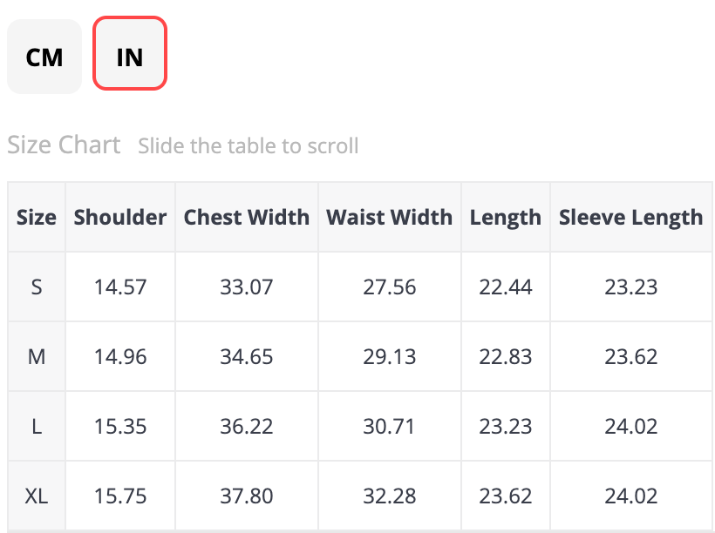Select the M size row label
Viewport: 715px width, 533px height.
(37, 357)
